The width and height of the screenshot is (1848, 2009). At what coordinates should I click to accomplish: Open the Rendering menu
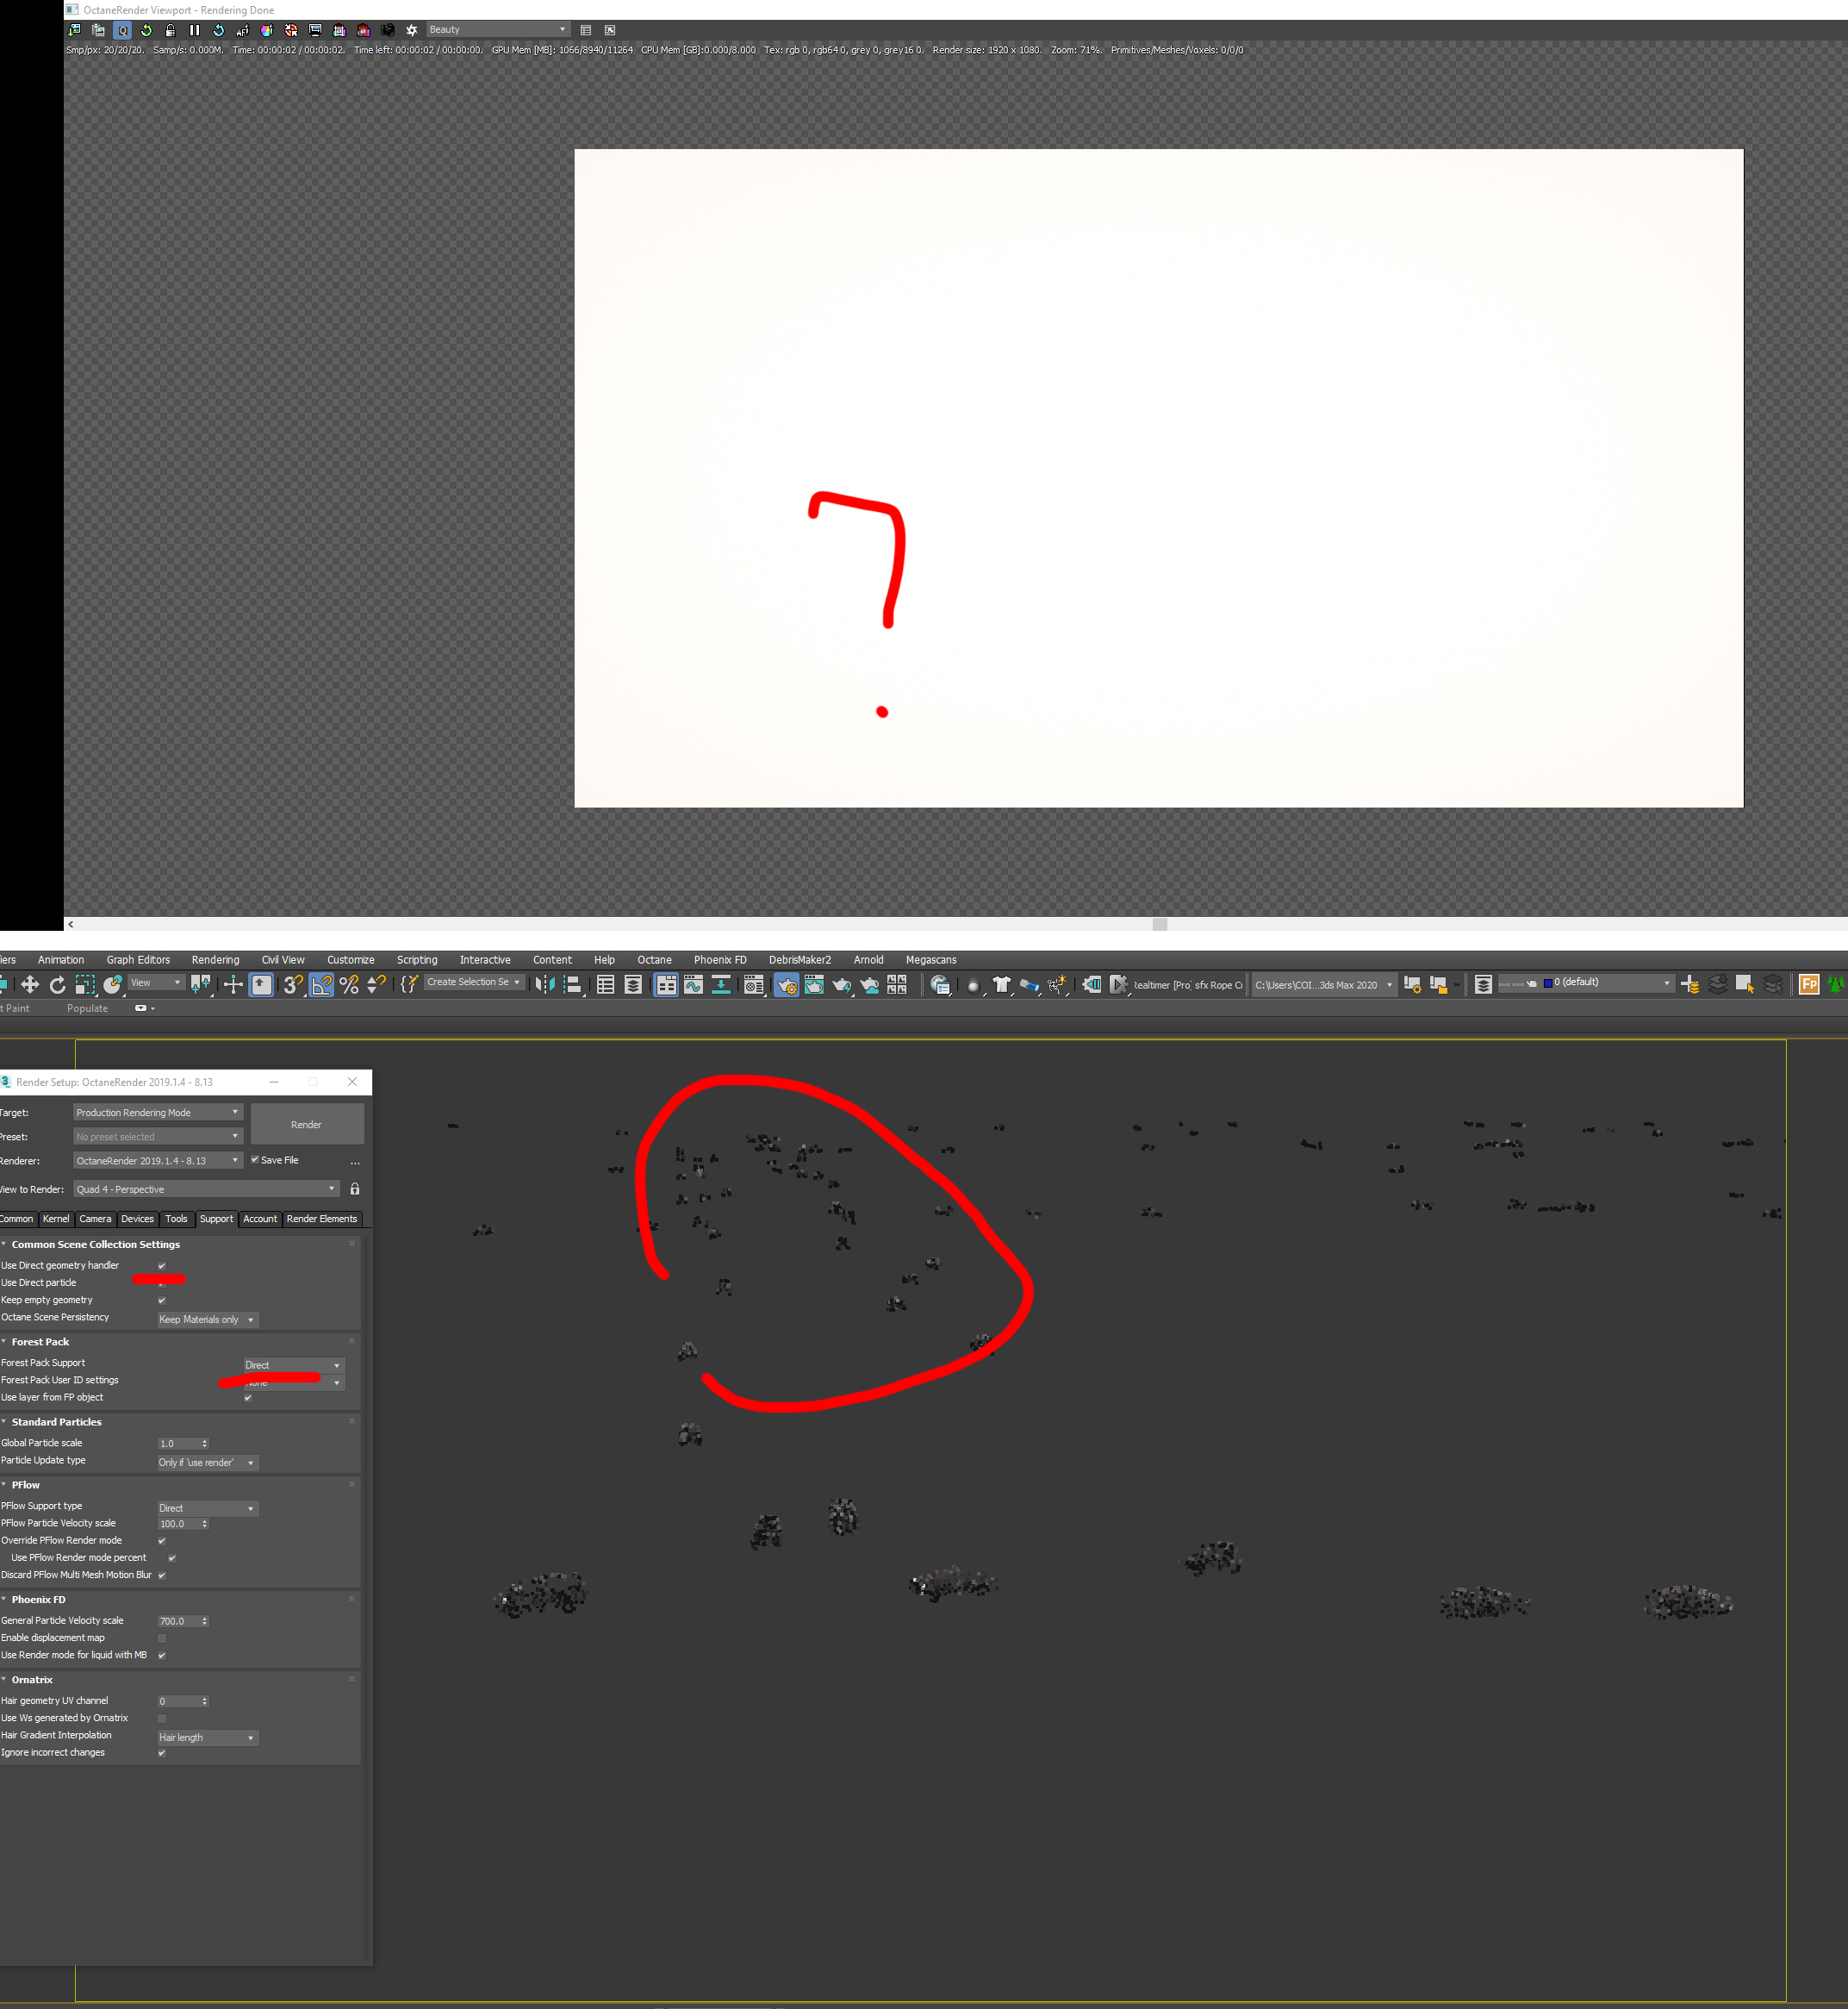pyautogui.click(x=215, y=959)
